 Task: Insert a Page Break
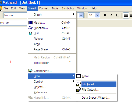[52, 49]
